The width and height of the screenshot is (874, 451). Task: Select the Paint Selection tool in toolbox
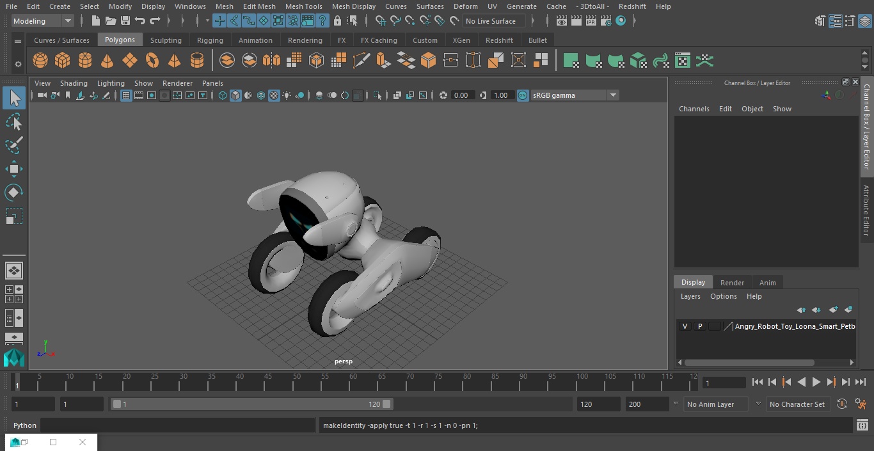(x=14, y=145)
